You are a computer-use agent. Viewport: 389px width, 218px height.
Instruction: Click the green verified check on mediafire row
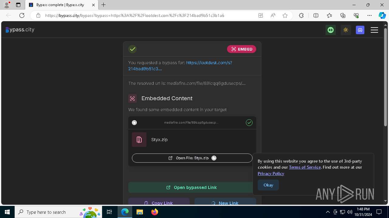point(249,123)
